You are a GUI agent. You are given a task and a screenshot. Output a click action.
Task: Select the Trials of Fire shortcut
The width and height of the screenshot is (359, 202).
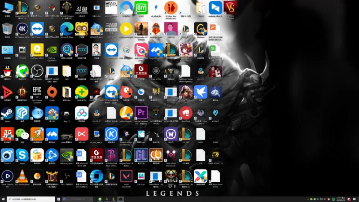156,72
